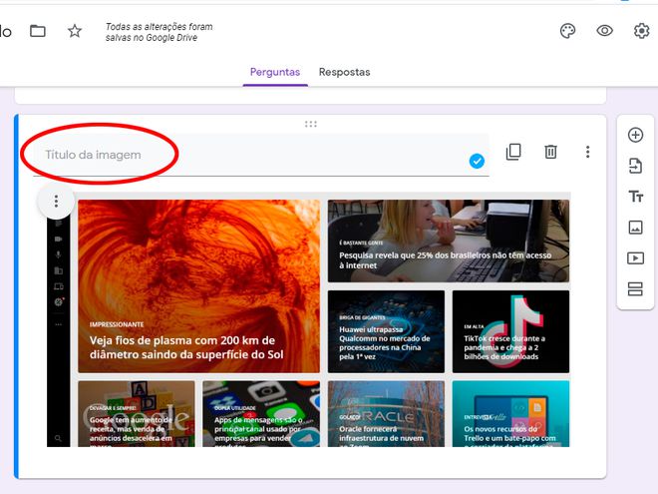Grab the drag handle dots atop card
The height and width of the screenshot is (494, 658).
(311, 124)
